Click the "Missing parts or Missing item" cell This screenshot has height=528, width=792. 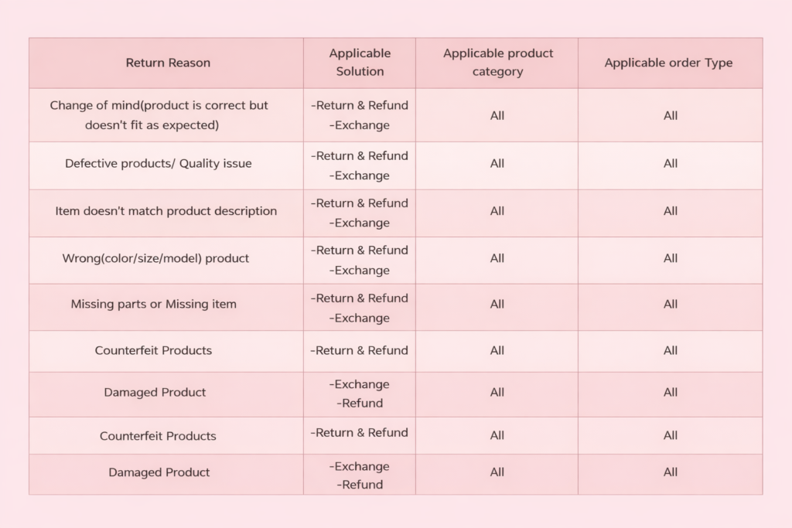pos(153,305)
